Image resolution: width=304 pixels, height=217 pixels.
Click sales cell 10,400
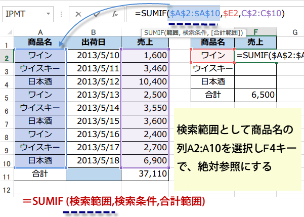pyautogui.click(x=145, y=82)
